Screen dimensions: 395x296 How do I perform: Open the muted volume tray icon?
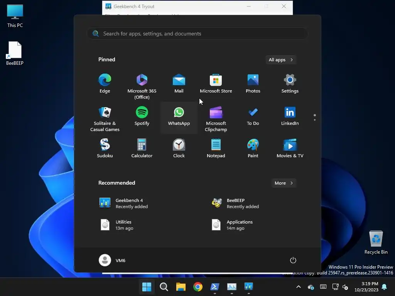click(345, 287)
